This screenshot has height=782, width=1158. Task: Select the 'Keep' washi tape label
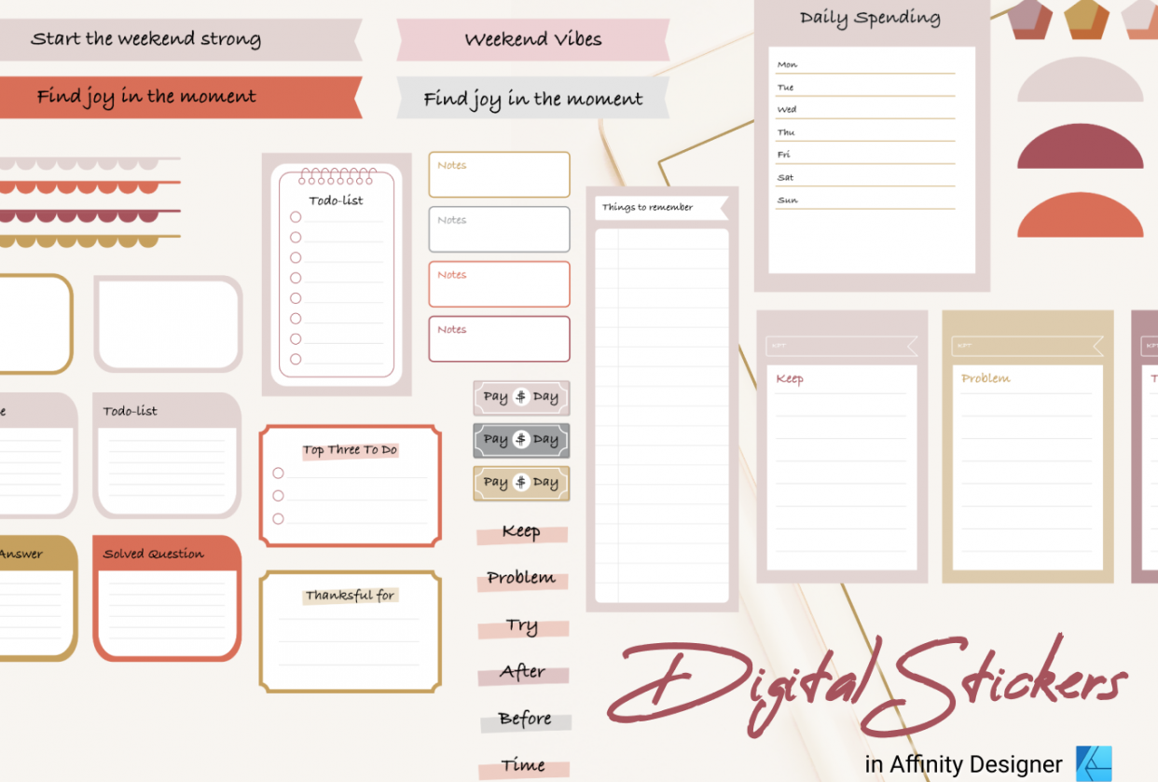pyautogui.click(x=522, y=532)
